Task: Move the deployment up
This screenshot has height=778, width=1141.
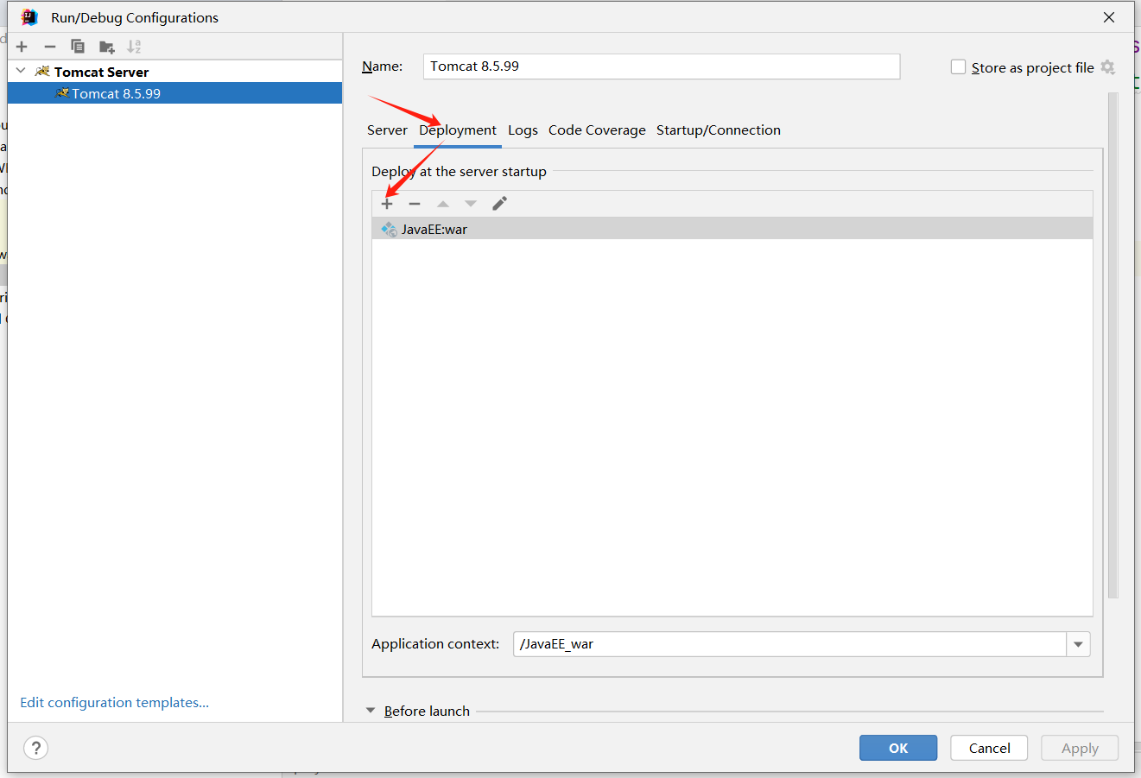Action: tap(443, 204)
